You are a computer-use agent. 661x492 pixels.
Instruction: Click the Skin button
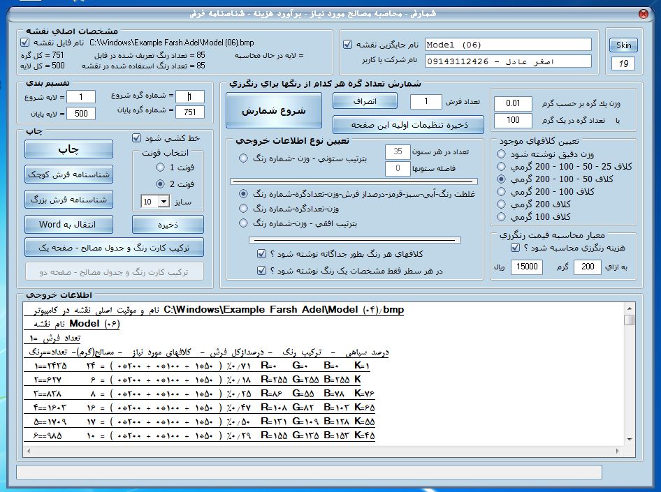coord(623,45)
